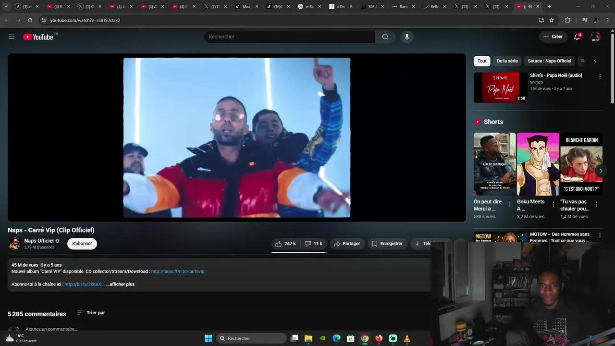
Task: Open options for 'On peut dire Merci' short
Action: [510, 204]
